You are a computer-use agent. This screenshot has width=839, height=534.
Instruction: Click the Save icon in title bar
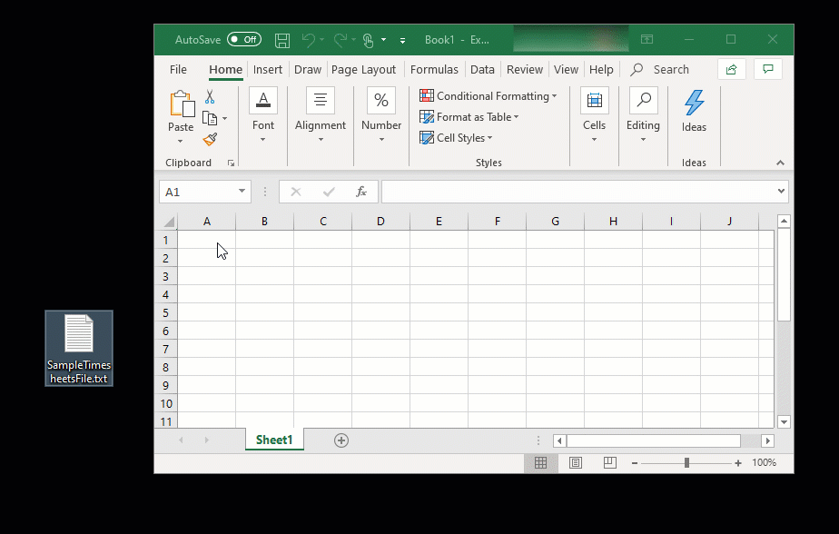coord(282,40)
